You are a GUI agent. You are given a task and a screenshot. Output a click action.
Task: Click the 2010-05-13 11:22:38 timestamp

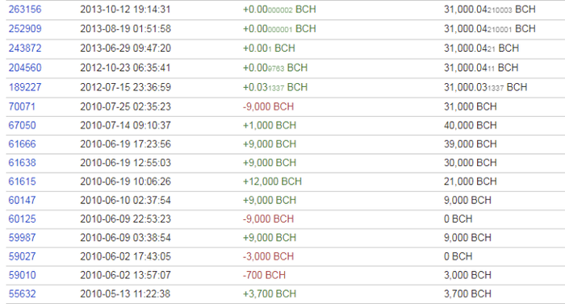(125, 294)
